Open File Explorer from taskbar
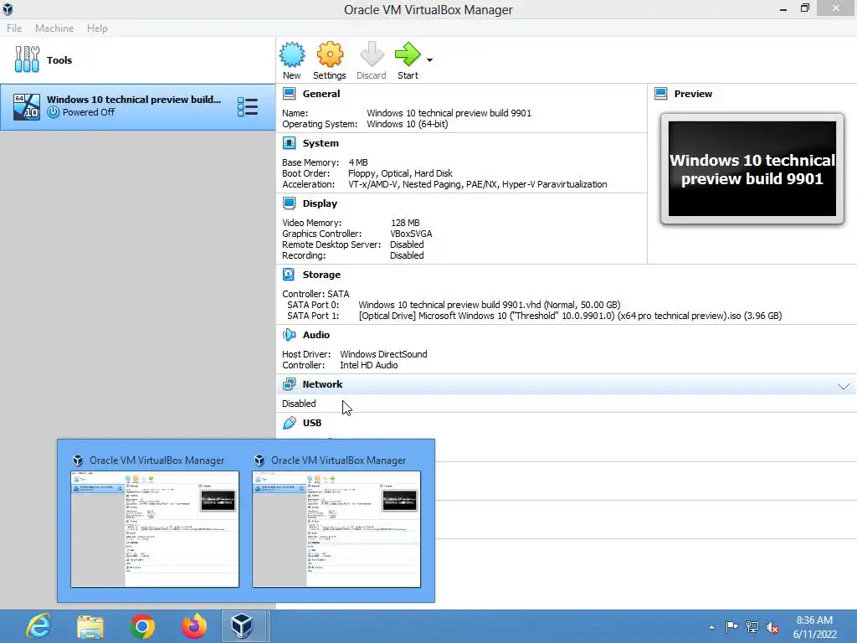Screen dimensions: 857x643 click(90, 626)
